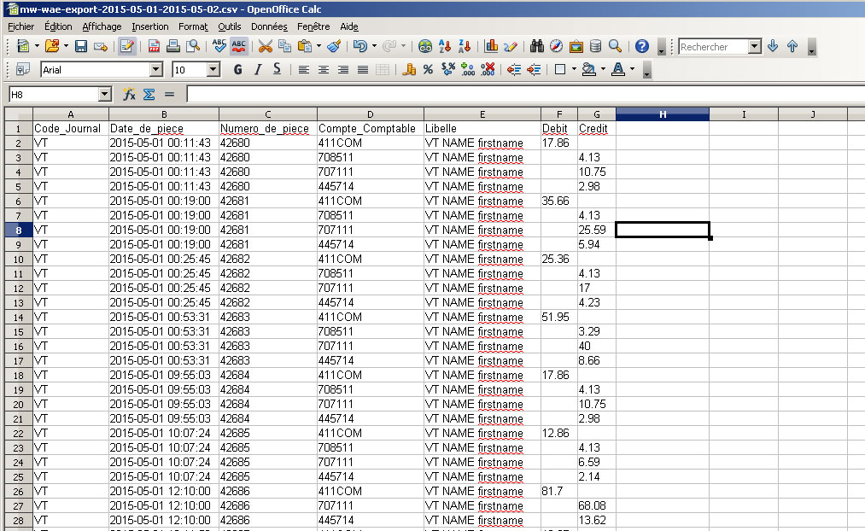The image size is (865, 531).
Task: Expand the Name Box cell reference dropdown
Action: tap(105, 95)
